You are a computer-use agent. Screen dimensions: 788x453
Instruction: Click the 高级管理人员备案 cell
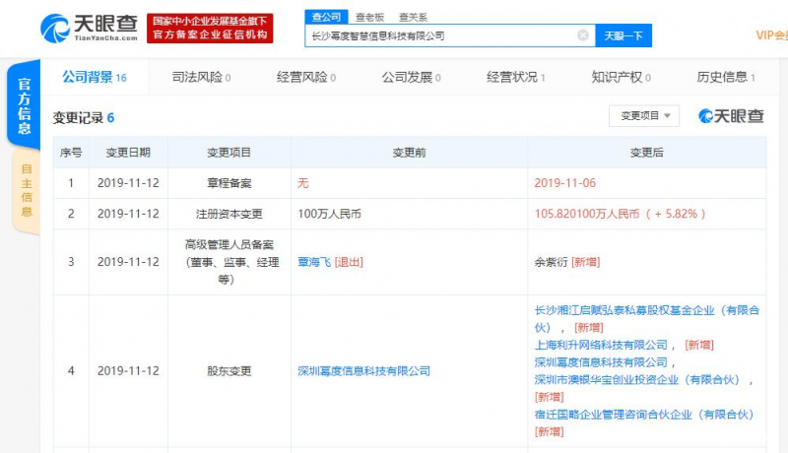coord(230,262)
